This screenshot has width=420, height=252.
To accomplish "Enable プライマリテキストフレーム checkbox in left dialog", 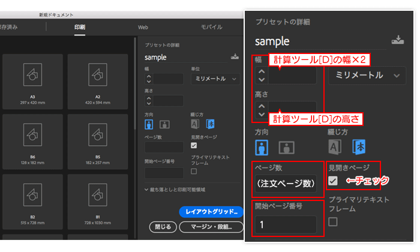I will pyautogui.click(x=194, y=171).
